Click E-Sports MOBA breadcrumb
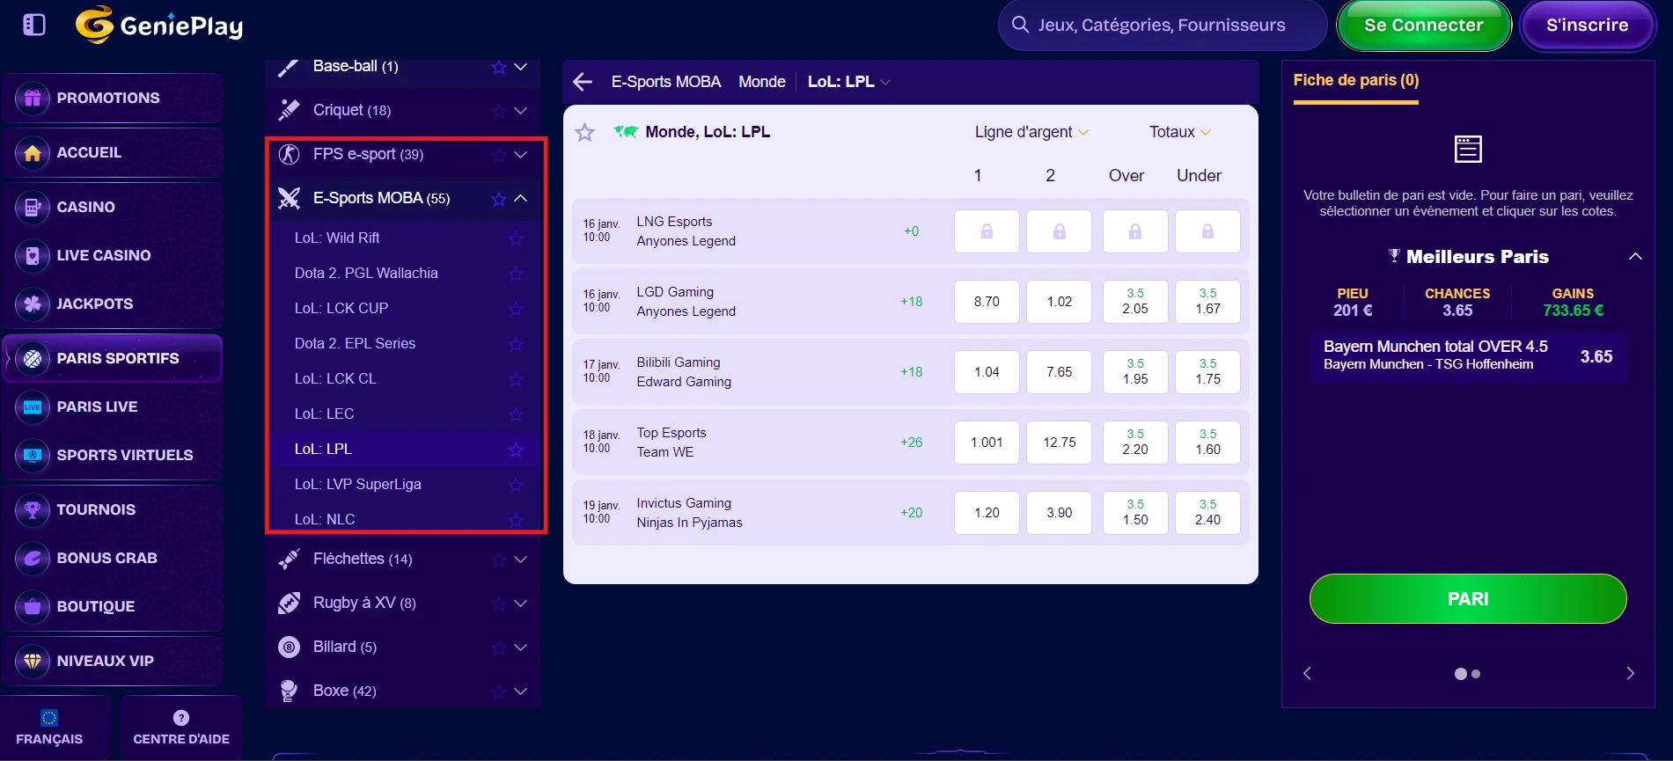 coord(666,82)
